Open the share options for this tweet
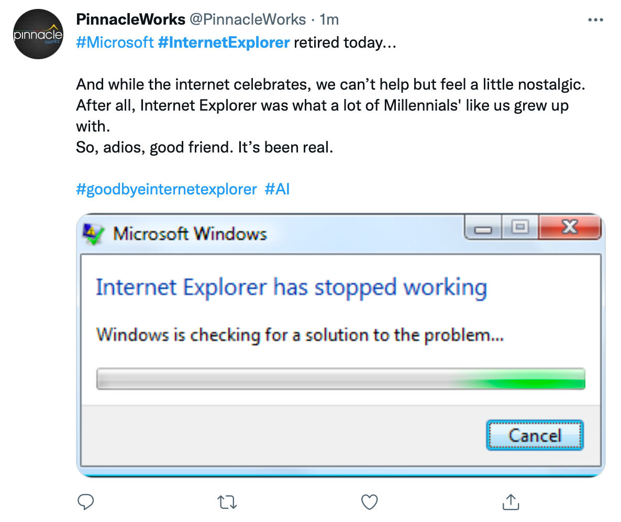Viewport: 621px width, 522px height. 510,502
